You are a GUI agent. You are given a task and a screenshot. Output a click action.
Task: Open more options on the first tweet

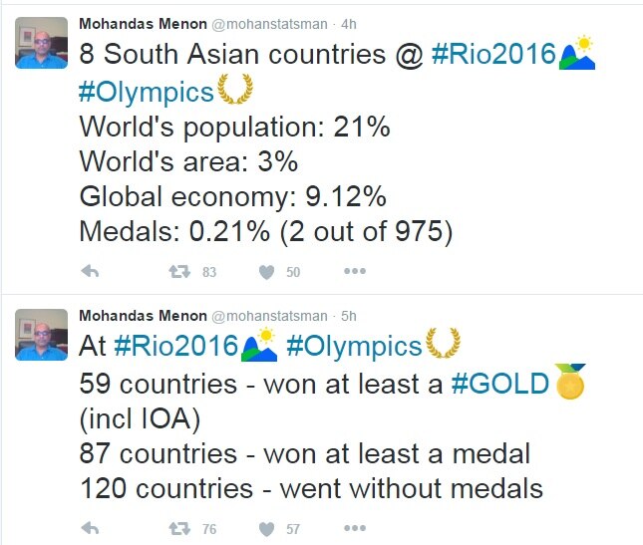point(355,271)
